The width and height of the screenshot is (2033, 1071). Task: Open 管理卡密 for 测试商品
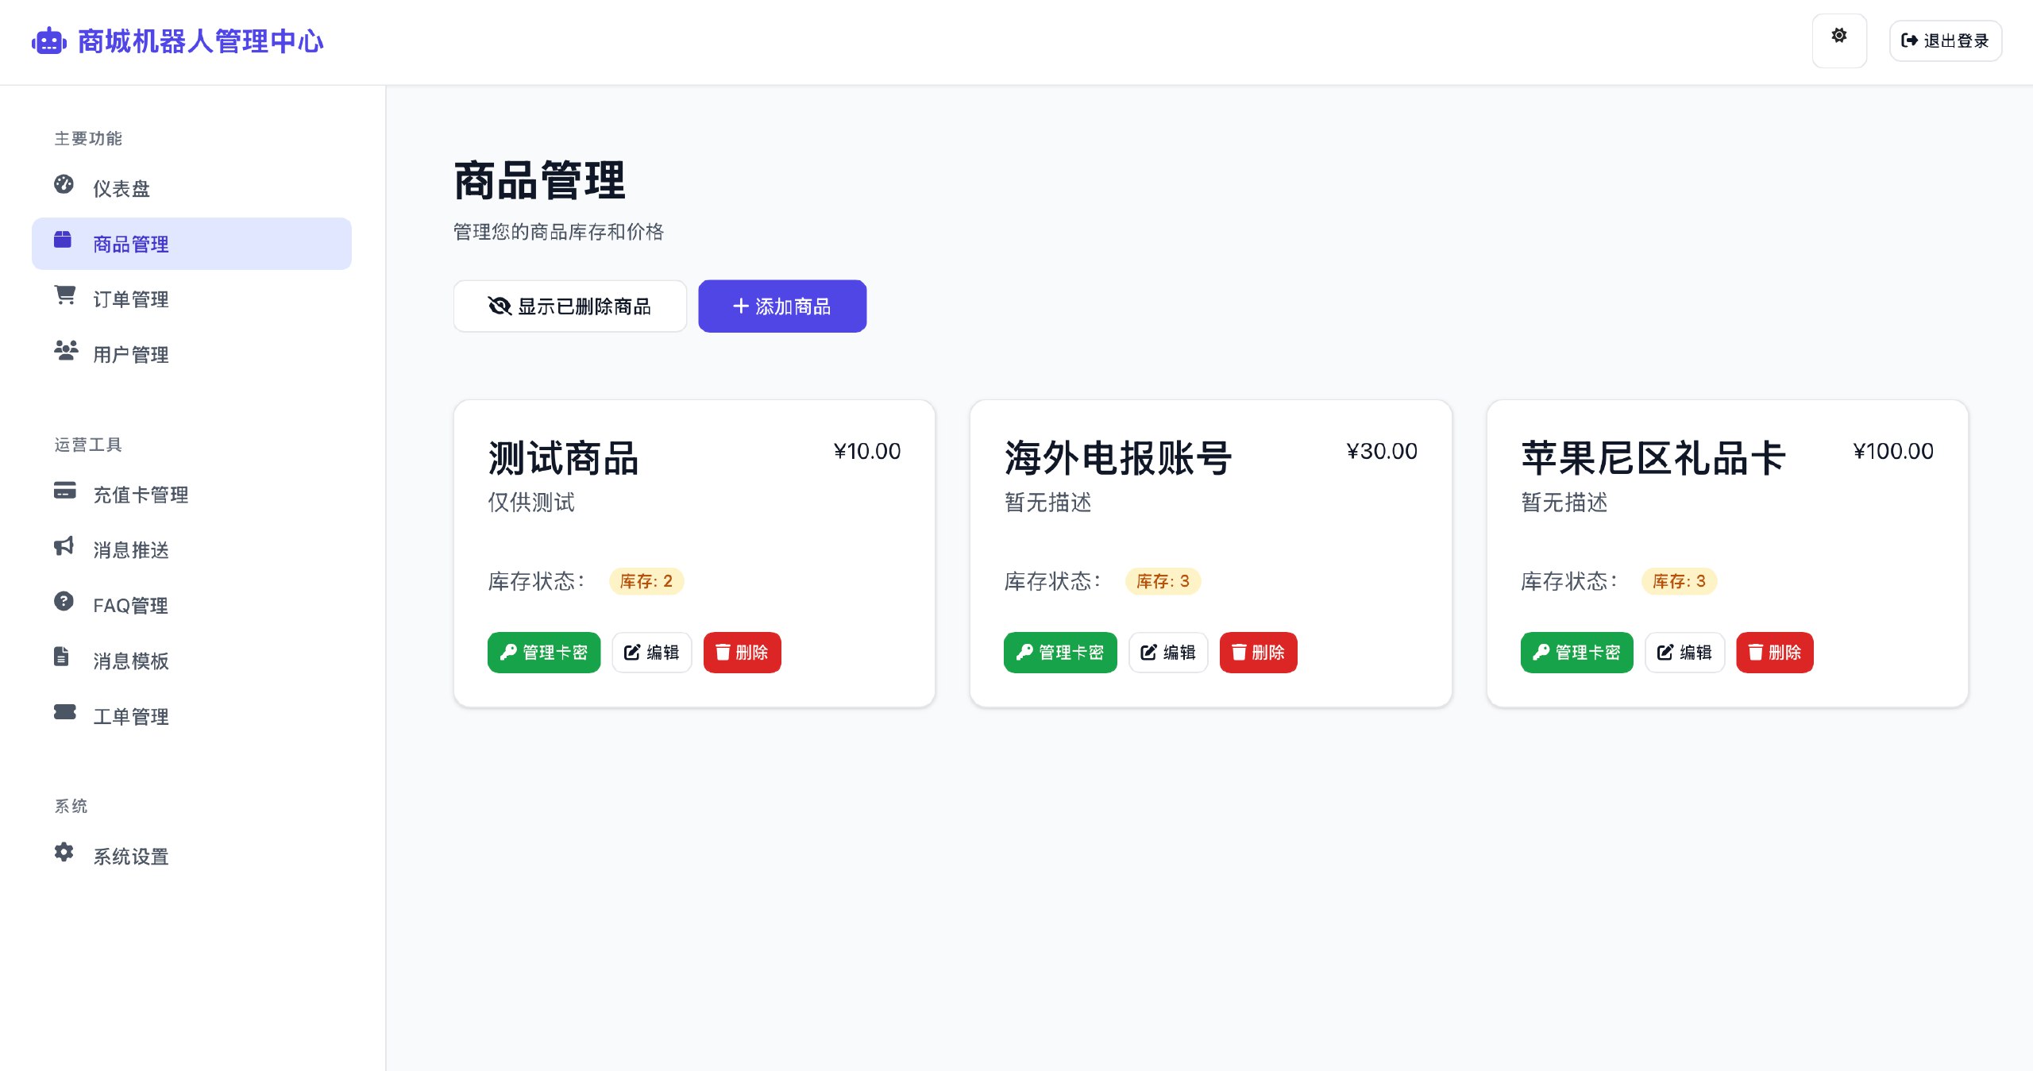pyautogui.click(x=543, y=652)
